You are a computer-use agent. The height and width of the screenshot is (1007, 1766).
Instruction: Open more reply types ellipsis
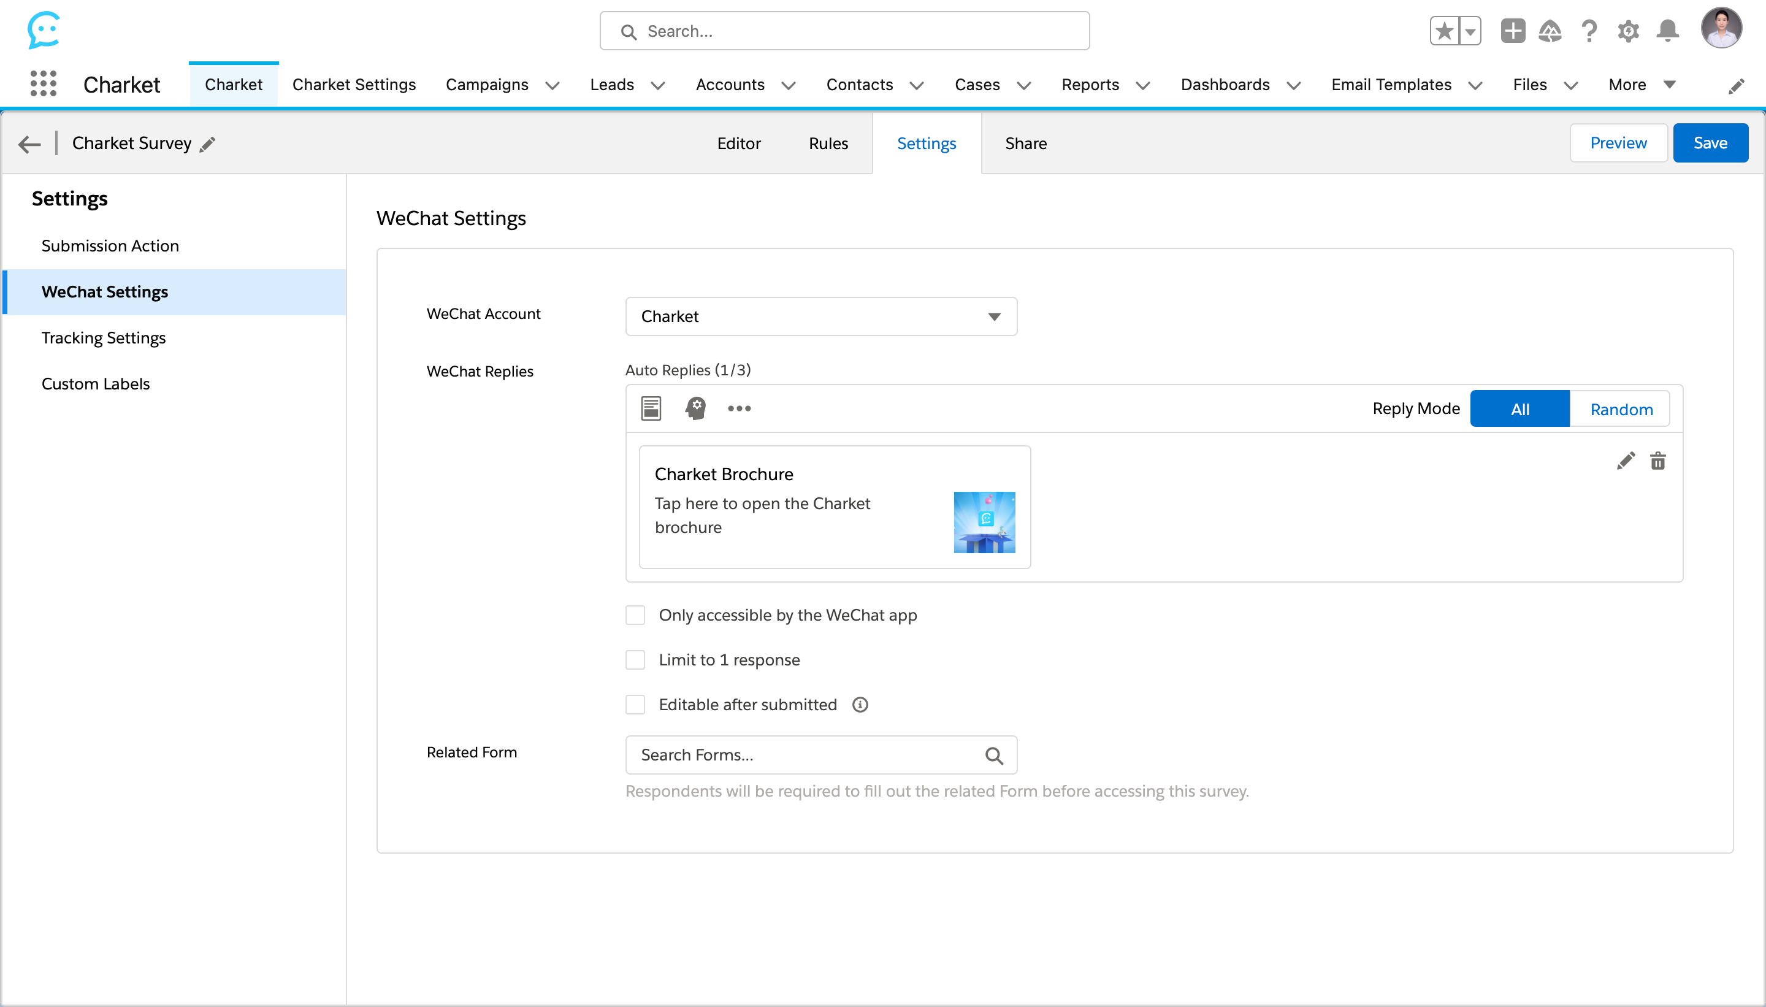coord(739,408)
